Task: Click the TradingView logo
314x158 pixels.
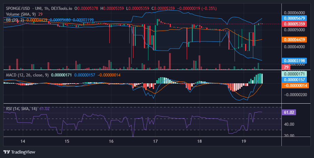Action: point(19,152)
